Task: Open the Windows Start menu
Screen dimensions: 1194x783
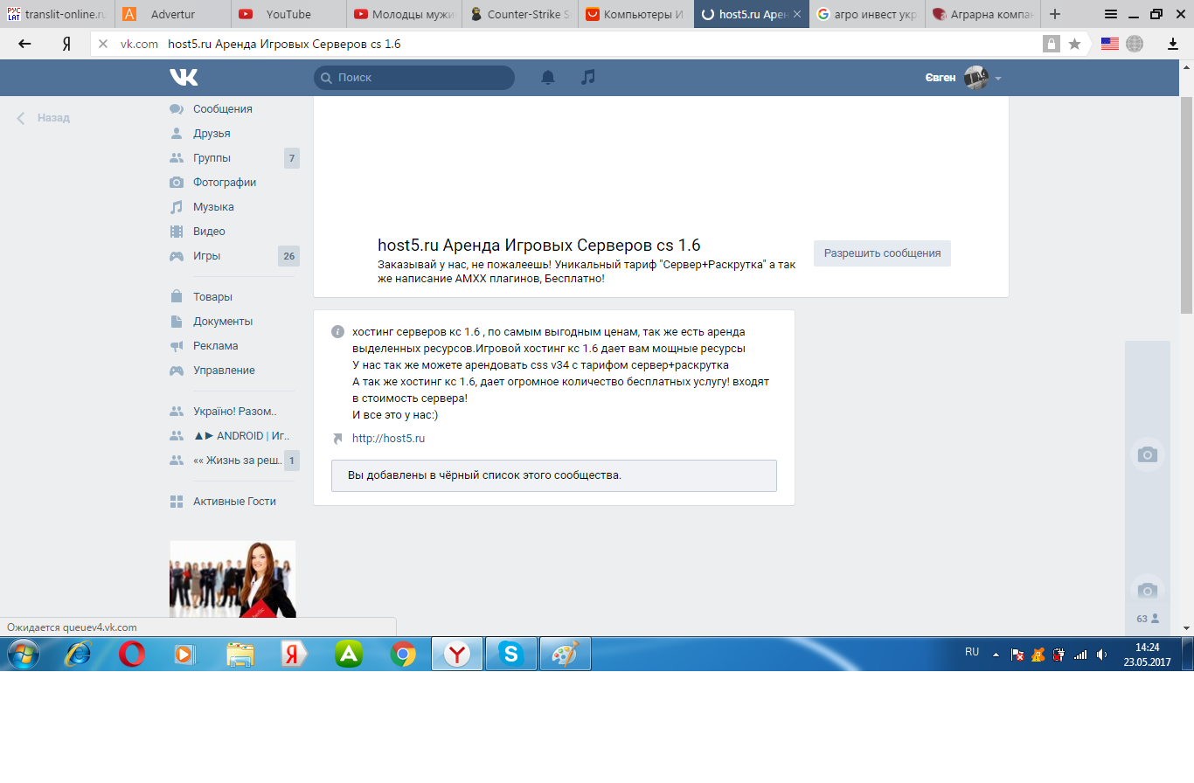Action: tap(22, 654)
